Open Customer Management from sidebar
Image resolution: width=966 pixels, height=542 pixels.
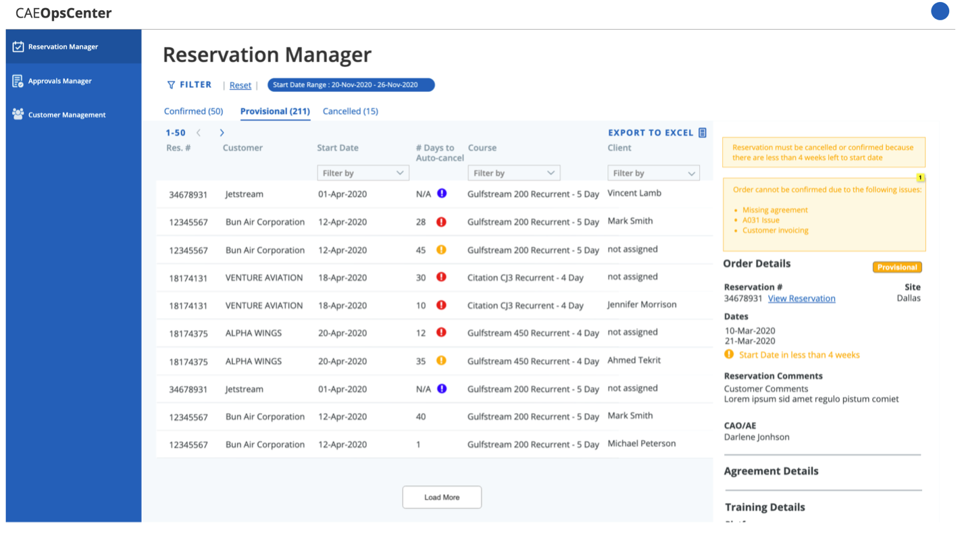[66, 115]
